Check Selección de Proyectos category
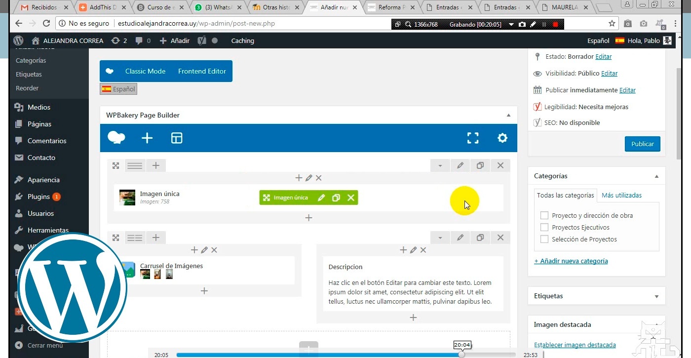Screen dimensions: 691x358 (x=544, y=239)
